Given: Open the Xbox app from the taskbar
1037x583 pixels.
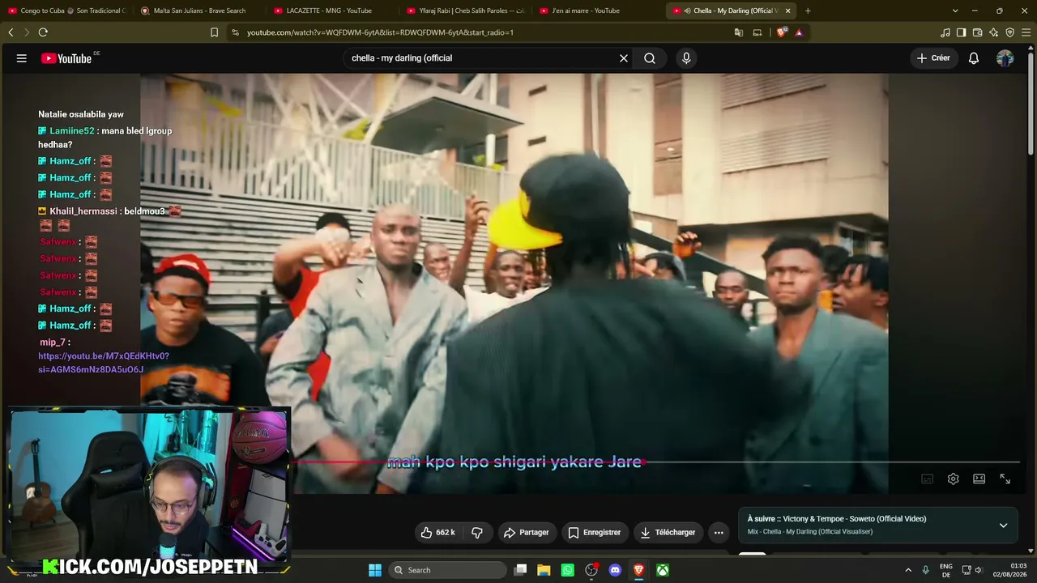Looking at the screenshot, I should coord(663,570).
